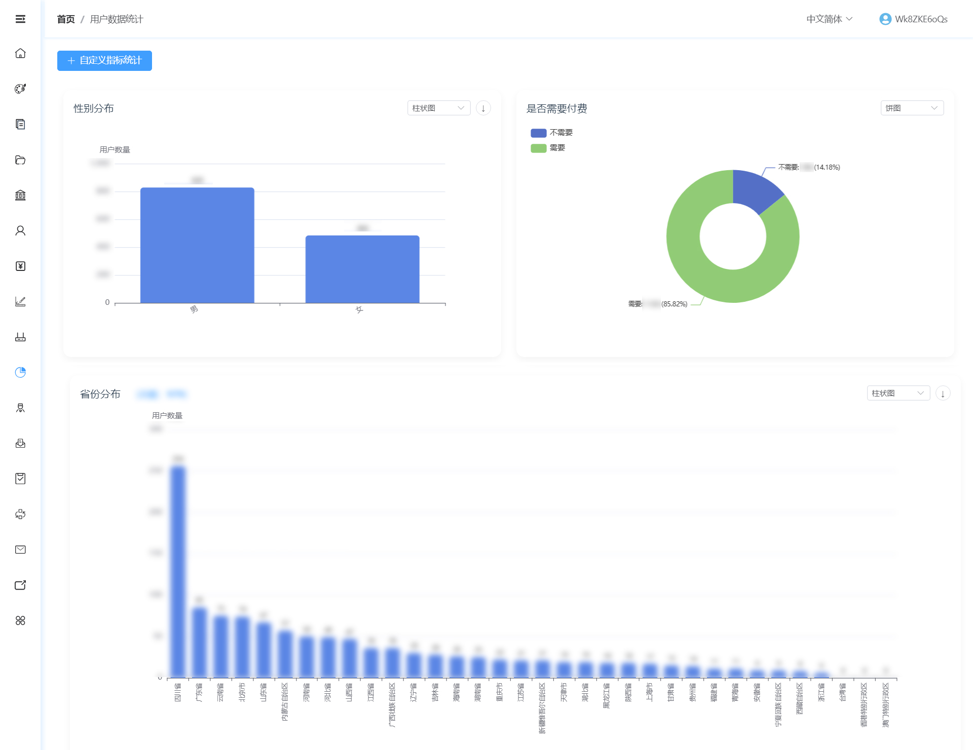This screenshot has width=973, height=750.
Task: Open the bank building icon in the sidebar
Action: click(20, 195)
